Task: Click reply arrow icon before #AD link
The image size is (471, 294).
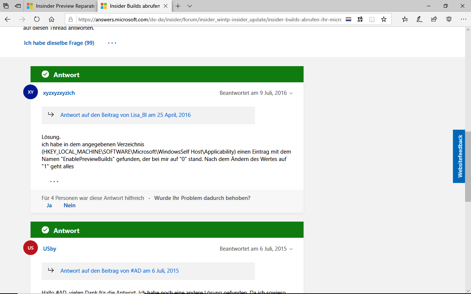Action: click(51, 270)
